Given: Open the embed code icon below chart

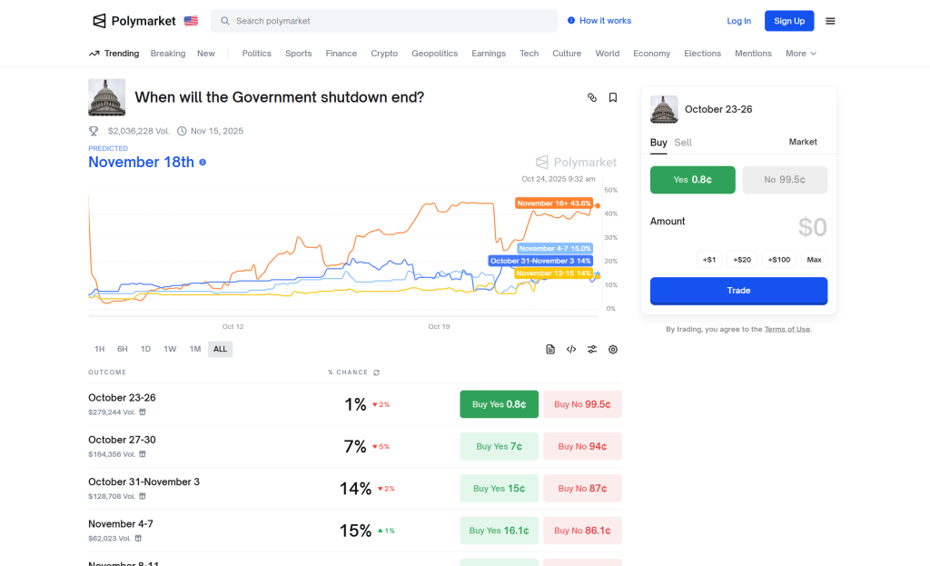Looking at the screenshot, I should click(571, 349).
